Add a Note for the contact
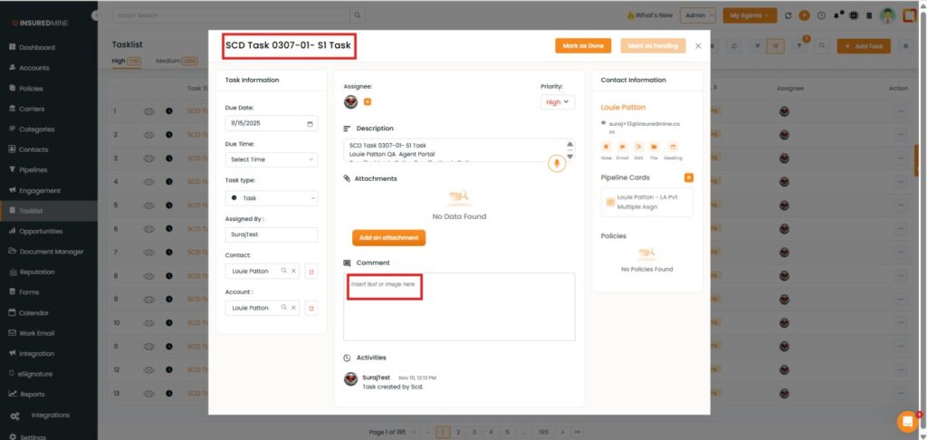927x440 pixels. (x=607, y=147)
